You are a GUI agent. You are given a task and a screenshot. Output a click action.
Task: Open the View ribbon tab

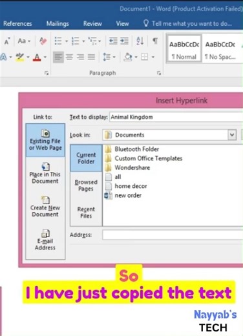pos(123,23)
